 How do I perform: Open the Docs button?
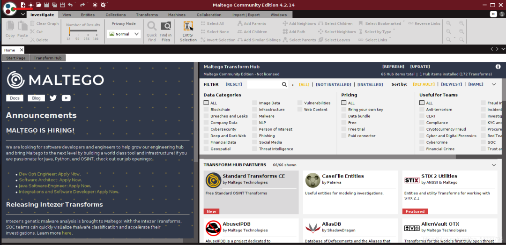coord(15,98)
